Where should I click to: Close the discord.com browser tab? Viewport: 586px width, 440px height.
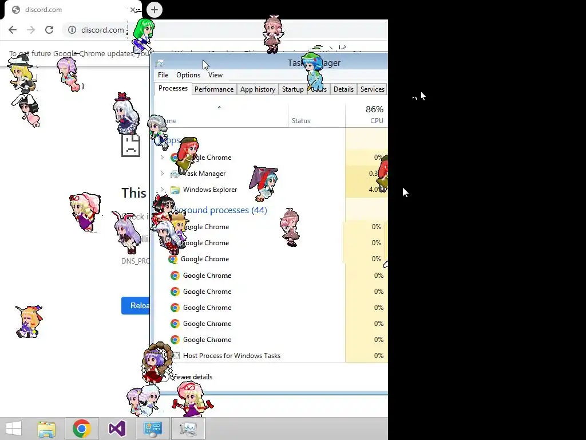pyautogui.click(x=132, y=10)
